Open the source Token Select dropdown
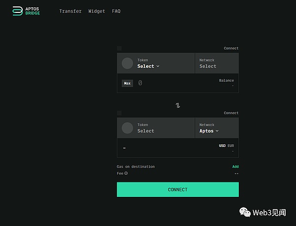The height and width of the screenshot is (226, 296). 148,66
